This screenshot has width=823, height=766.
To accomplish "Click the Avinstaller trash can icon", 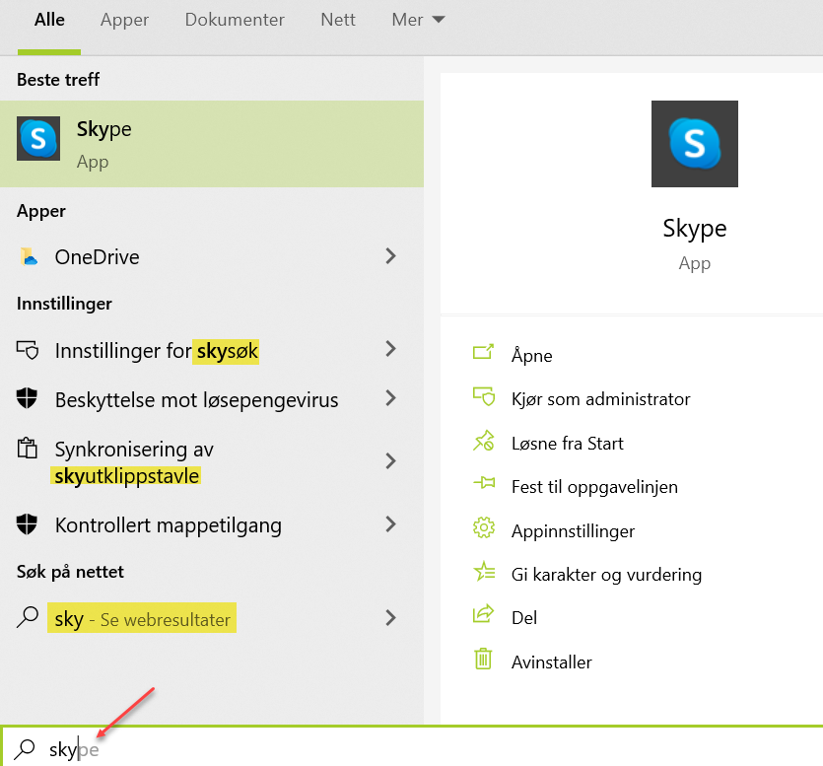I will [x=483, y=660].
